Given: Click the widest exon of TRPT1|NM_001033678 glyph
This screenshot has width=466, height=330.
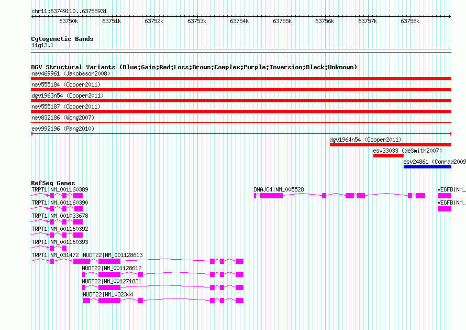Looking at the screenshot, I should (x=78, y=222).
